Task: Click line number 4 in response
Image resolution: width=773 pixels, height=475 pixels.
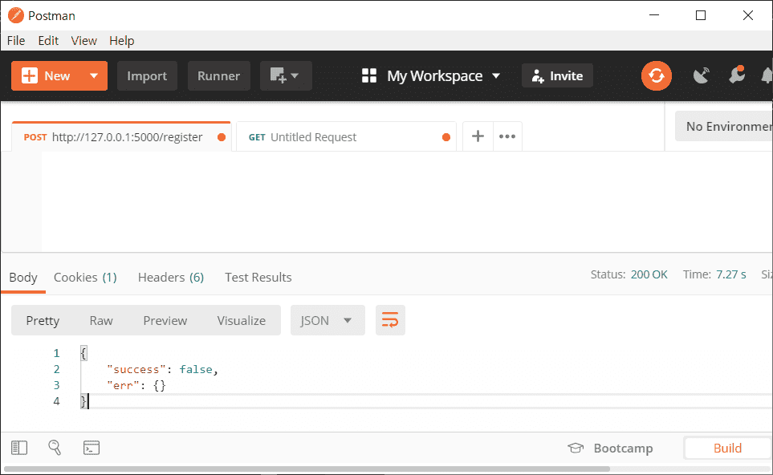Action: [57, 401]
